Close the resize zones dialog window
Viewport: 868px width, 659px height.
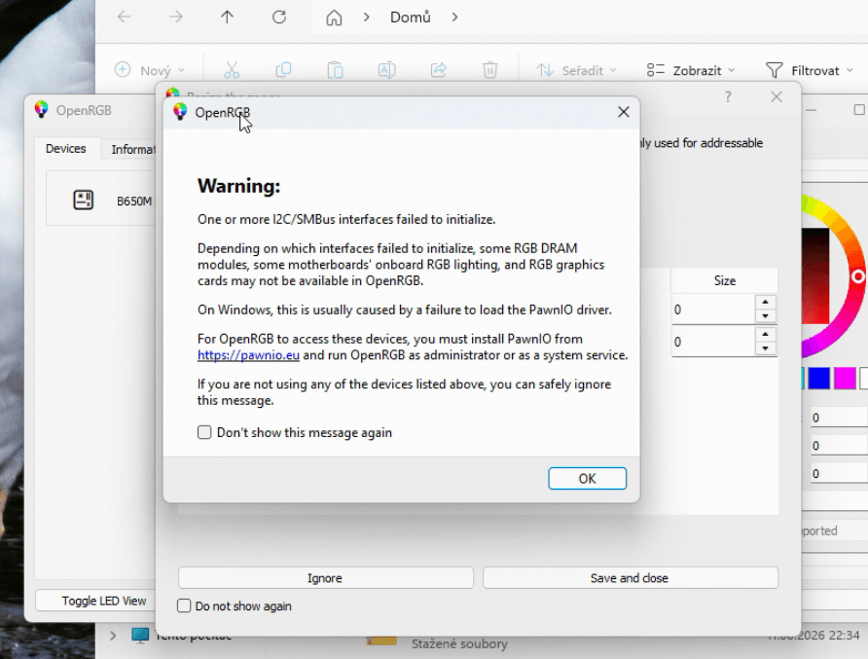(x=777, y=97)
